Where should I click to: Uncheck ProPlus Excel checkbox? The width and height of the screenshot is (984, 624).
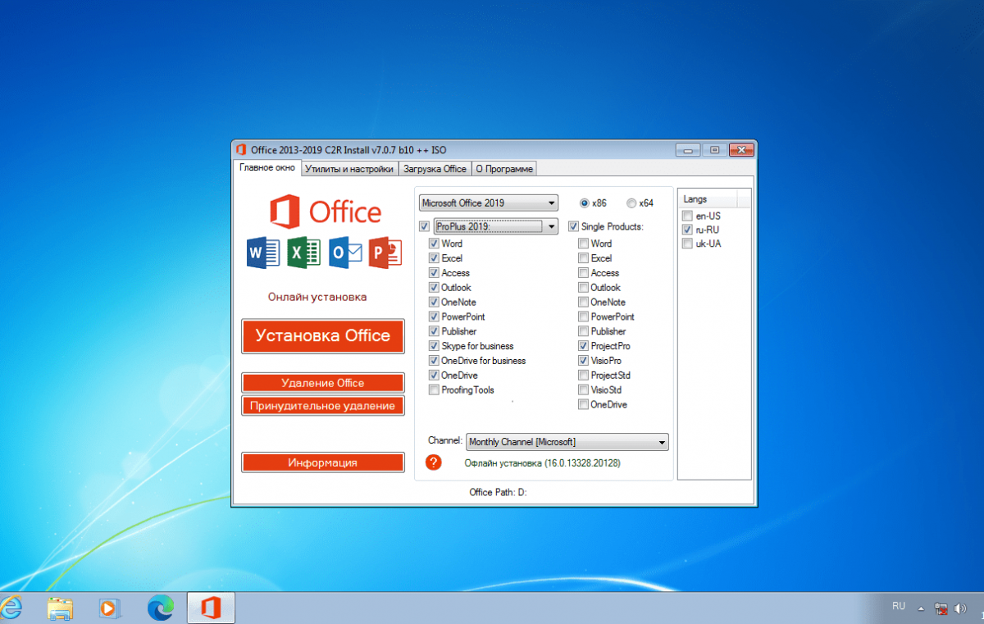434,258
